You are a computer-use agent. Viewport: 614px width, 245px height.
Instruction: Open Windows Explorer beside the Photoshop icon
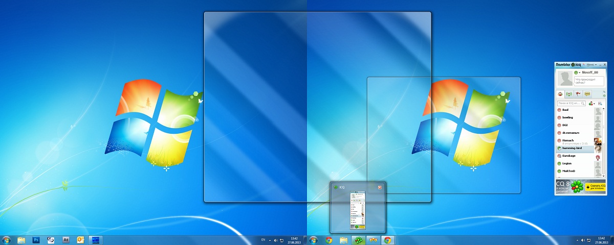[x=21, y=239]
